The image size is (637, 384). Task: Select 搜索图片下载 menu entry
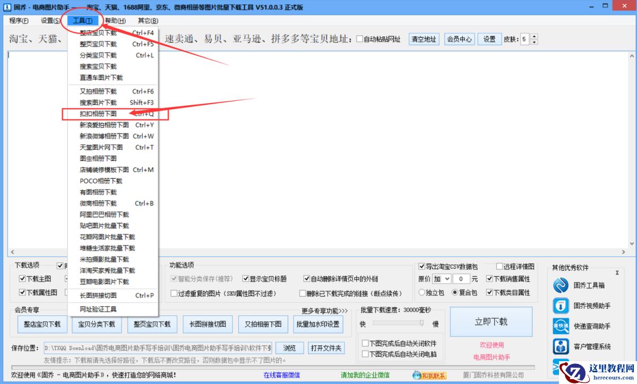(113, 103)
